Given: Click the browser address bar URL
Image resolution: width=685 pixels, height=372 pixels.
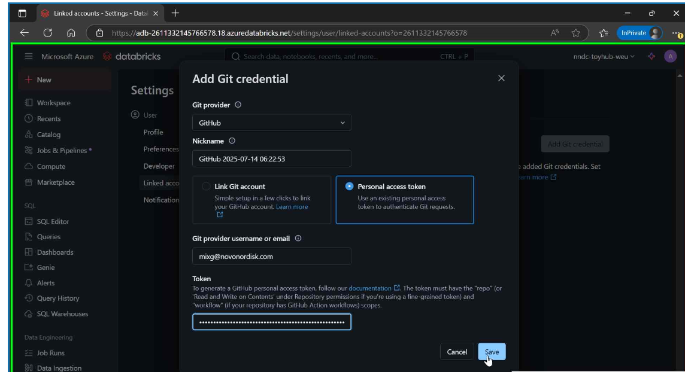Looking at the screenshot, I should point(289,33).
